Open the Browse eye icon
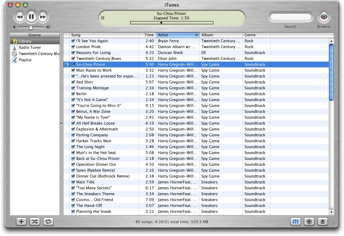344x236 pixels. [324, 17]
